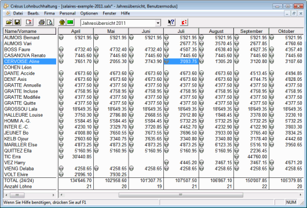Image resolution: width=307 pixels, height=208 pixels.
Task: Click lock icon for BOSS Faure Mai
Action: (x=96, y=50)
